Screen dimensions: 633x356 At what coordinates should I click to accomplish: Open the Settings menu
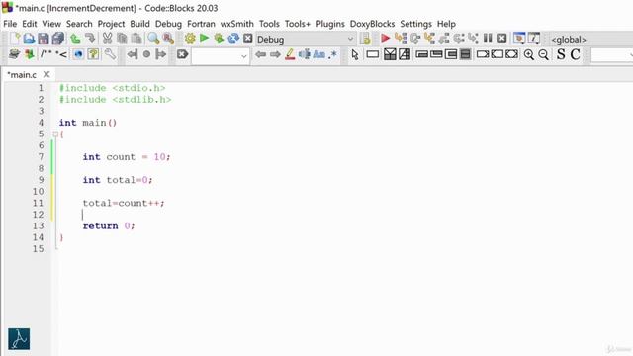(415, 24)
